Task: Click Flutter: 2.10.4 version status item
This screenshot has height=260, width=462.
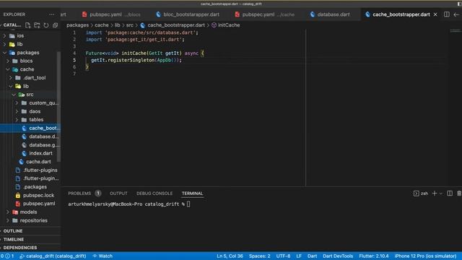Action: click(x=374, y=256)
